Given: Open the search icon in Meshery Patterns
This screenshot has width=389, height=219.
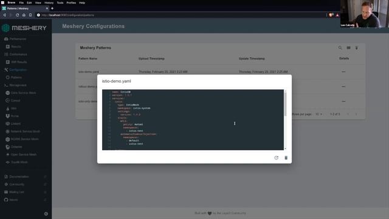Looking at the screenshot, I should pyautogui.click(x=340, y=47).
